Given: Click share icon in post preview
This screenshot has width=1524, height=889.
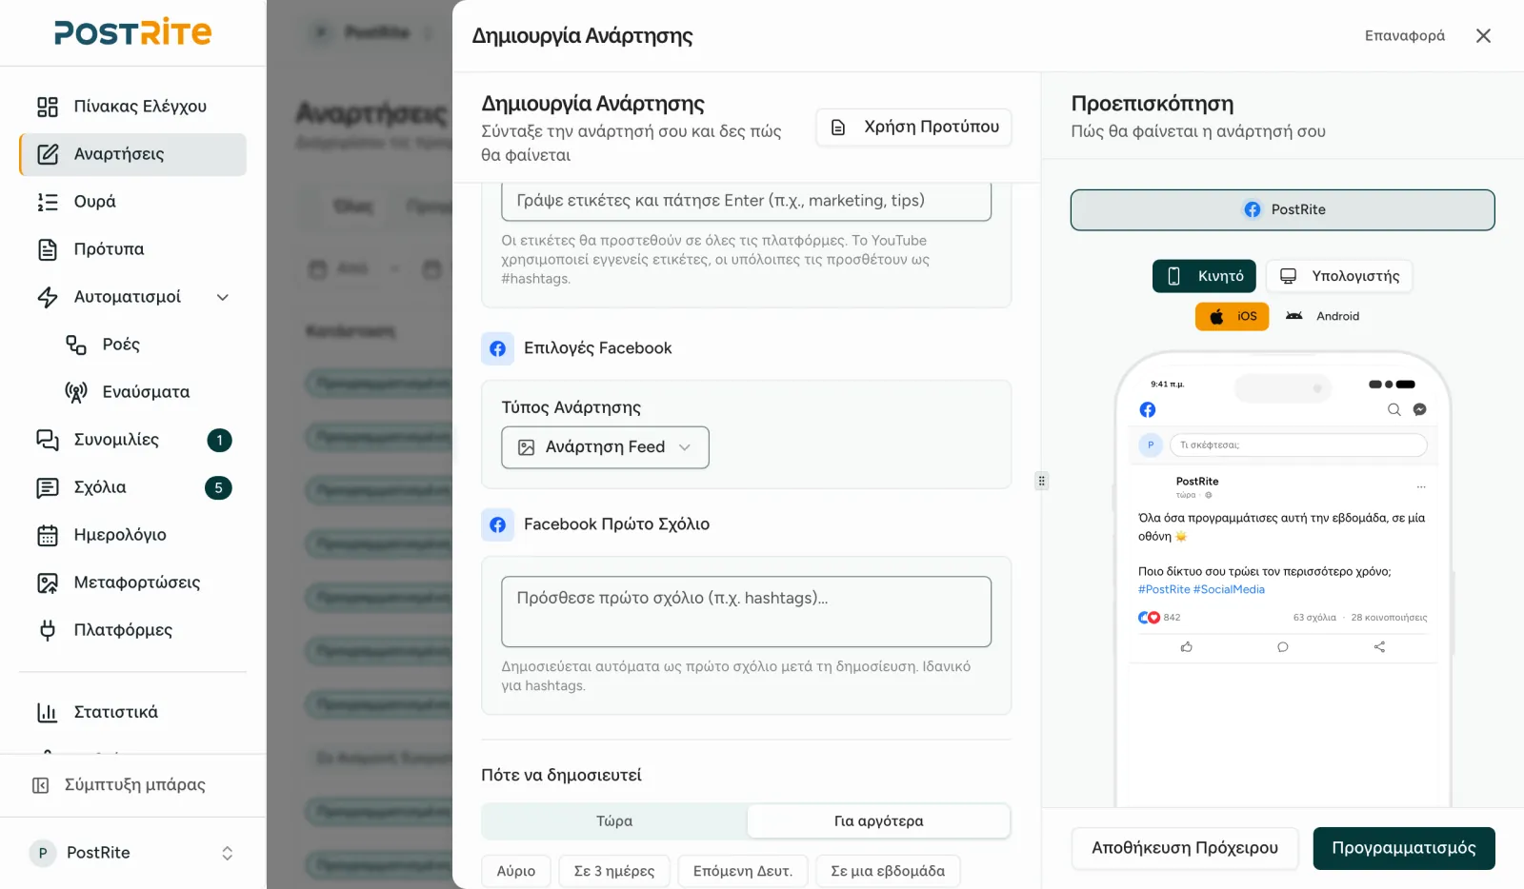Looking at the screenshot, I should [1379, 647].
